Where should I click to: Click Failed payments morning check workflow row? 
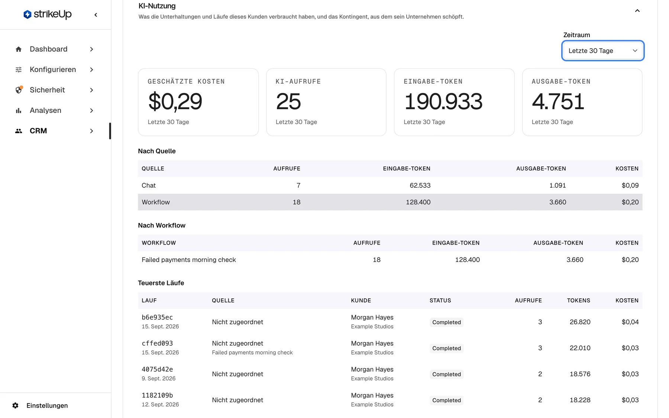tap(390, 260)
